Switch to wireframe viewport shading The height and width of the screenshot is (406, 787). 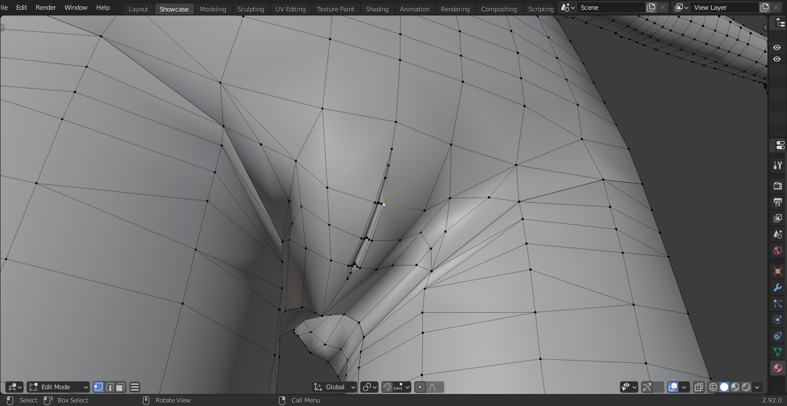[713, 387]
